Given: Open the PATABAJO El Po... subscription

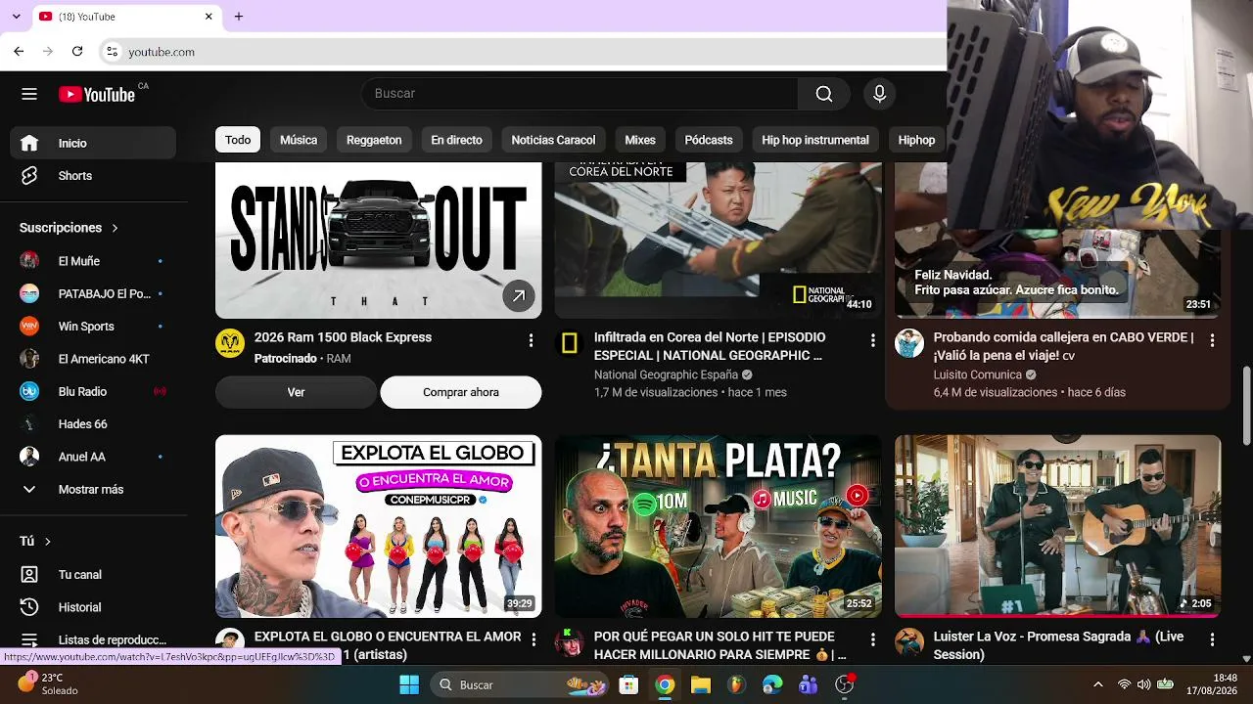Looking at the screenshot, I should pos(93,293).
